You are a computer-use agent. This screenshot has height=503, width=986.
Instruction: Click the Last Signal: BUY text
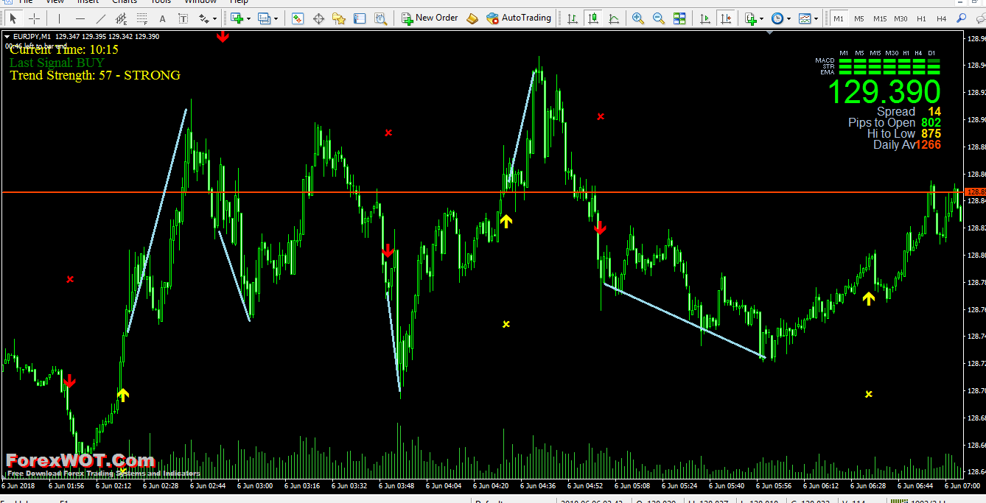click(57, 63)
